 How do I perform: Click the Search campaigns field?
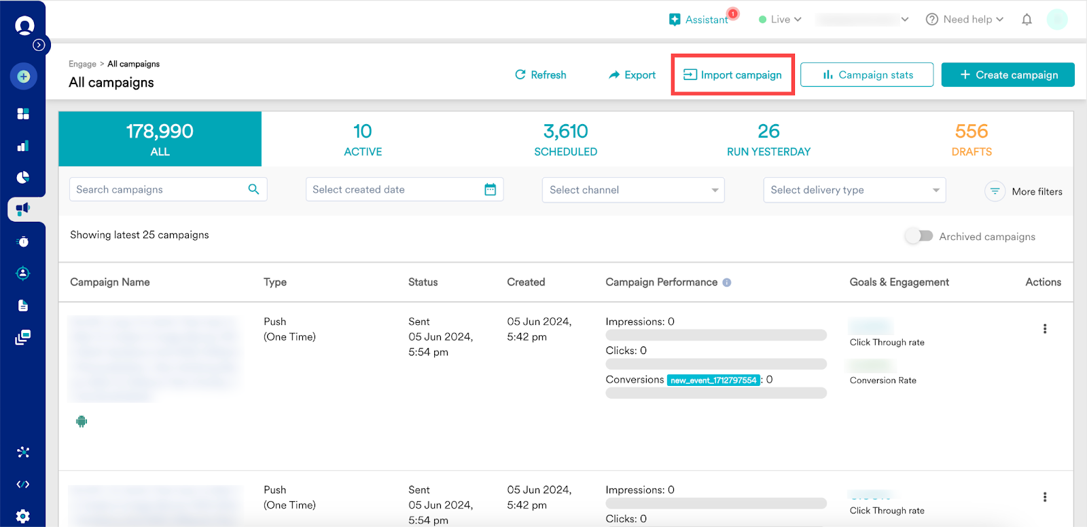tap(160, 190)
